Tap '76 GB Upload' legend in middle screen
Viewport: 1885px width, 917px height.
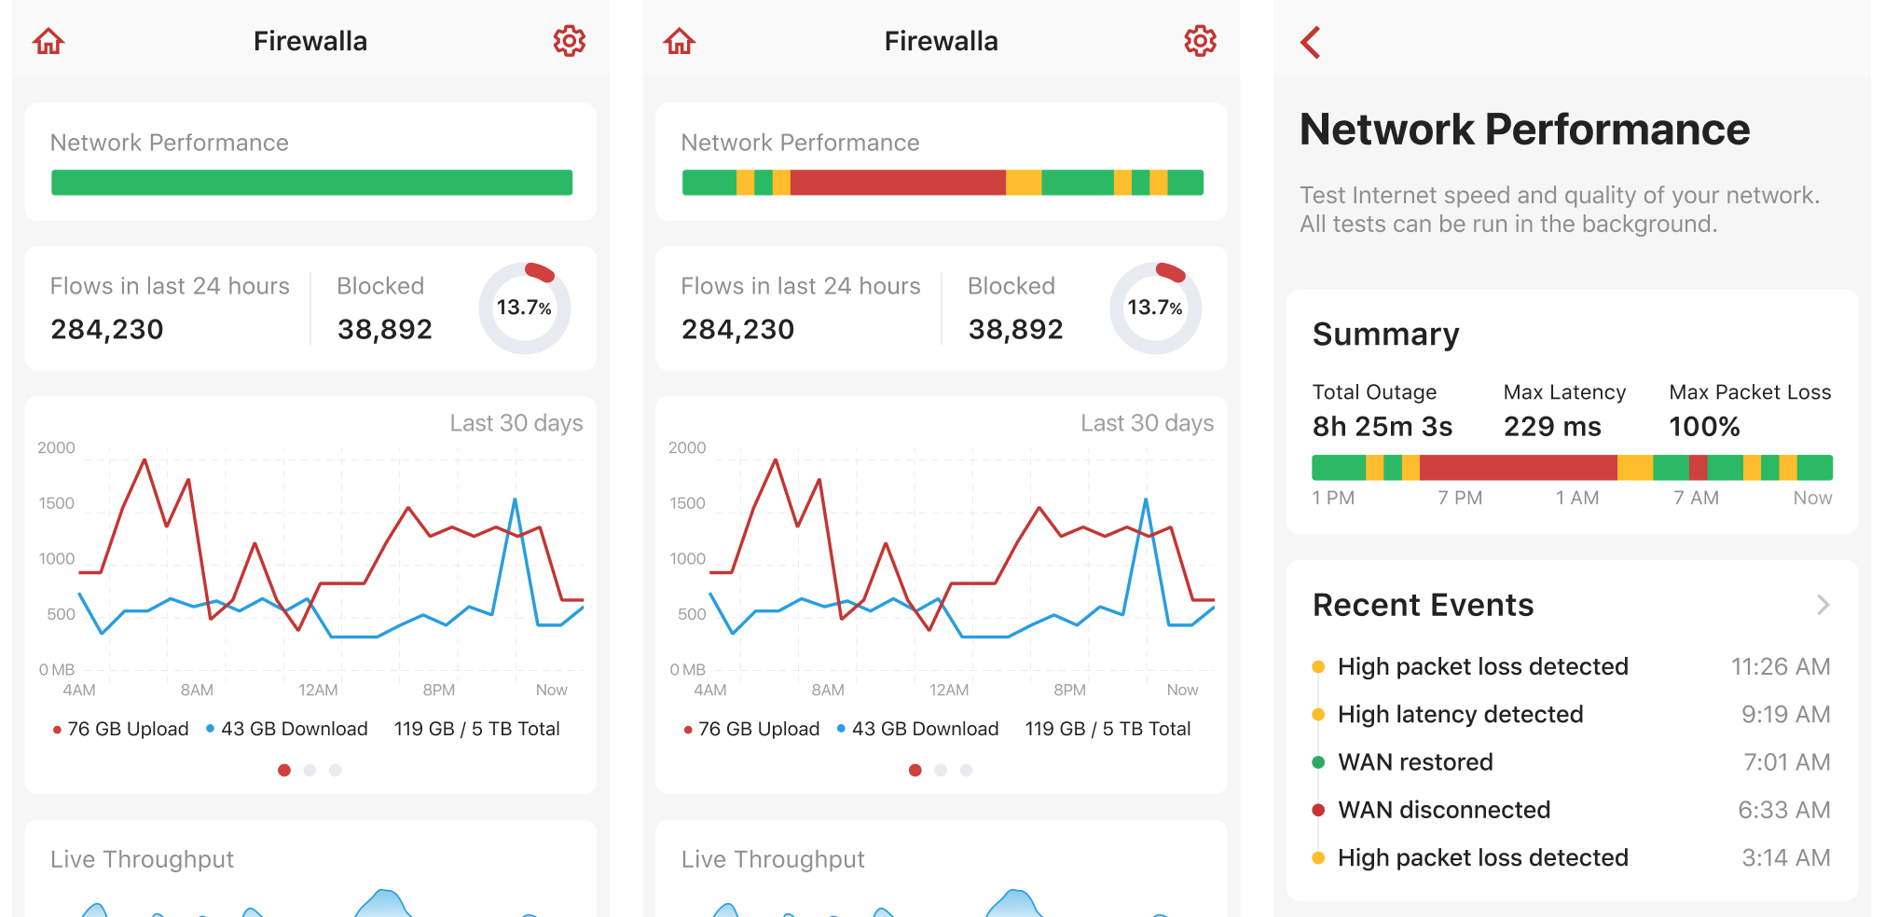click(x=752, y=729)
